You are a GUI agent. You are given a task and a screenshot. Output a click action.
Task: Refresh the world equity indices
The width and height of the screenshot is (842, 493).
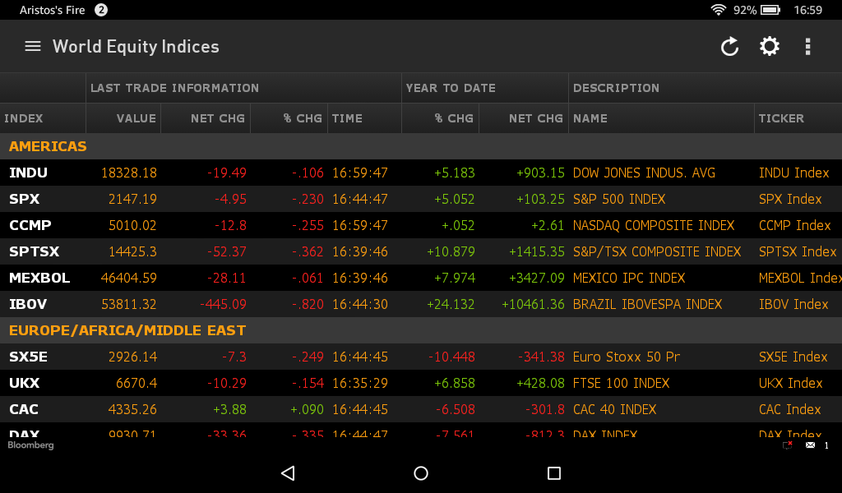pyautogui.click(x=729, y=47)
